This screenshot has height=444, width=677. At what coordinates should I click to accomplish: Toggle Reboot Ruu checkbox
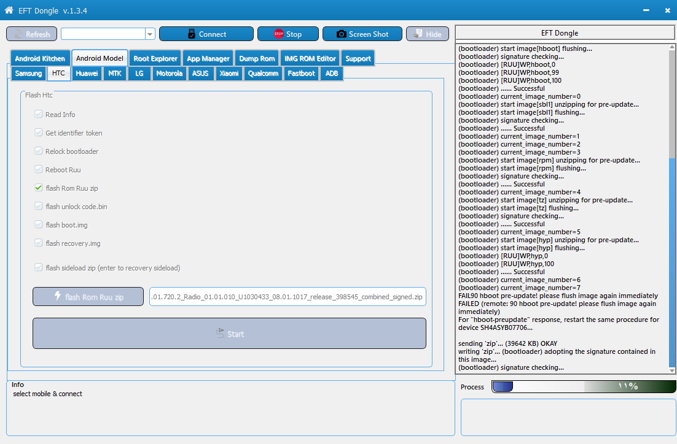coord(39,169)
